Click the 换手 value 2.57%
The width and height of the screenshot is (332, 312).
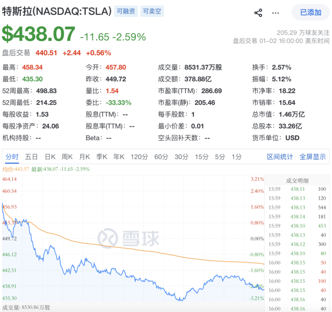click(x=282, y=67)
